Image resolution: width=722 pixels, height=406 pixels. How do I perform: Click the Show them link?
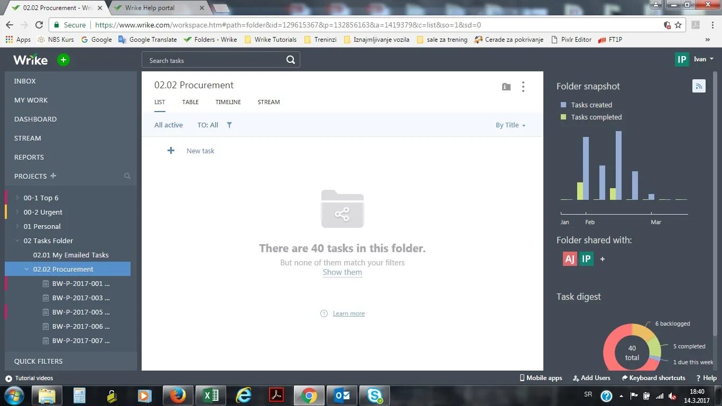click(343, 272)
